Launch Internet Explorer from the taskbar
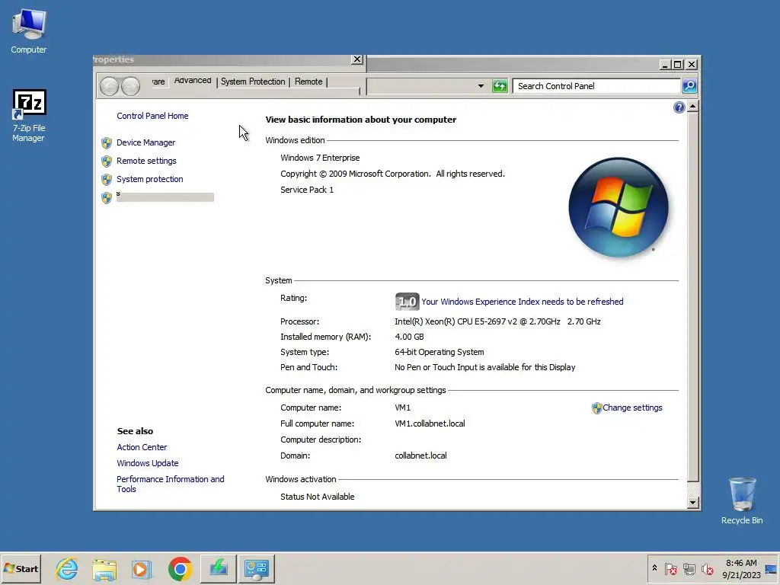This screenshot has height=585, width=780. (67, 568)
